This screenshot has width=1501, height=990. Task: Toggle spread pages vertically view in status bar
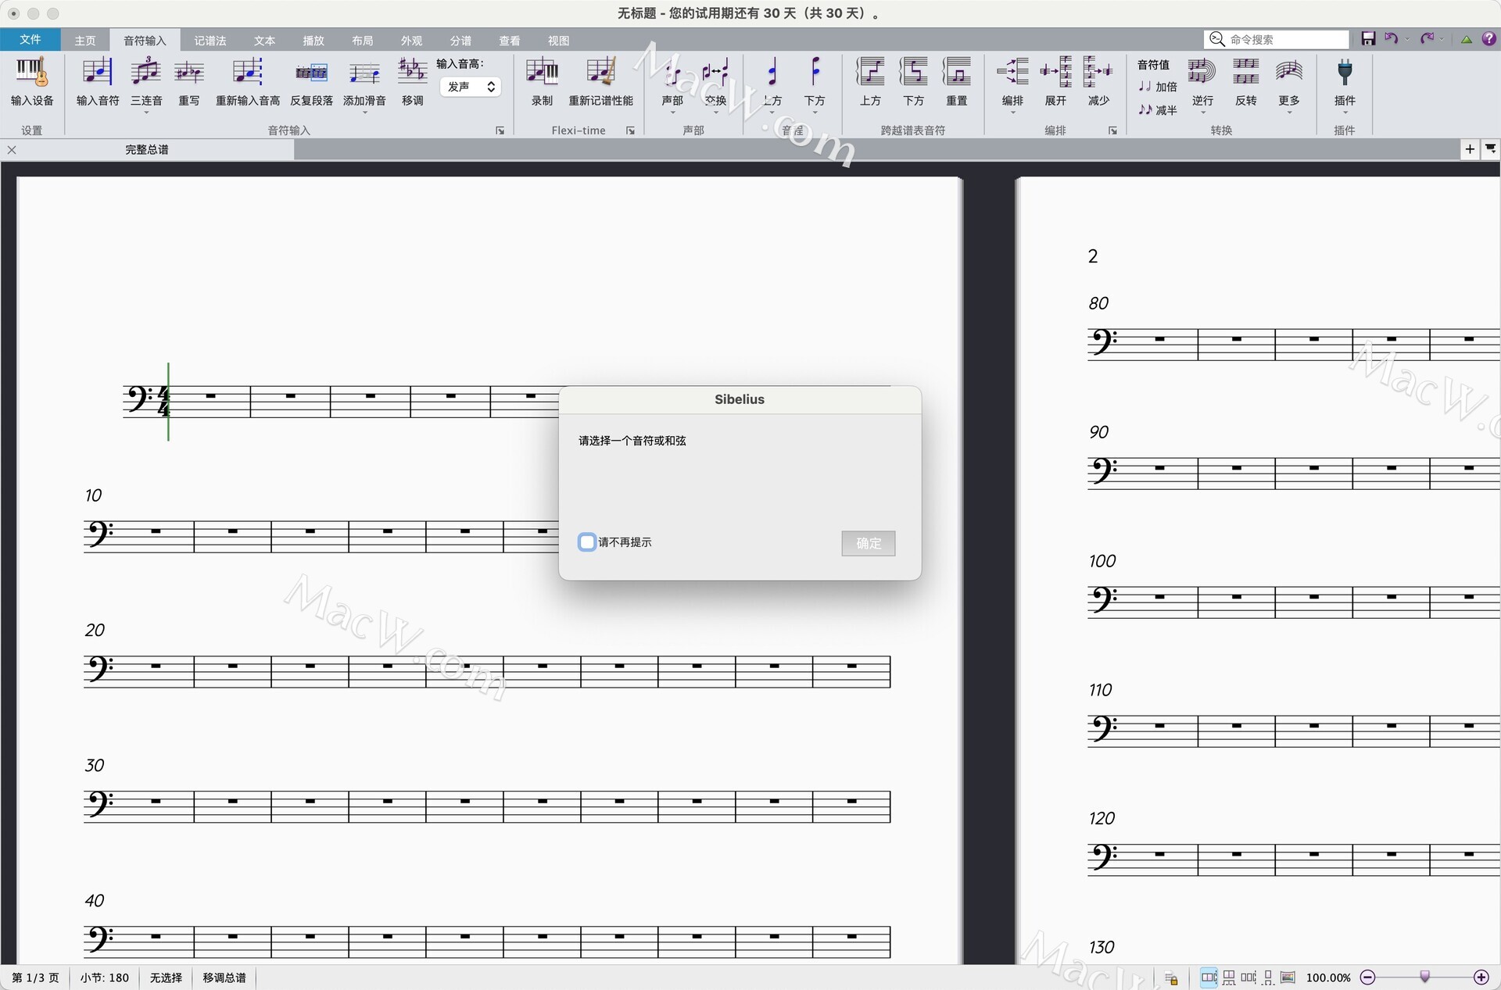(1229, 977)
